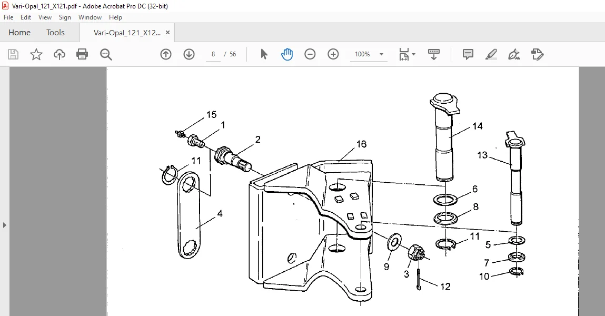Choose the selection arrow tool
The width and height of the screenshot is (605, 316).
point(264,54)
